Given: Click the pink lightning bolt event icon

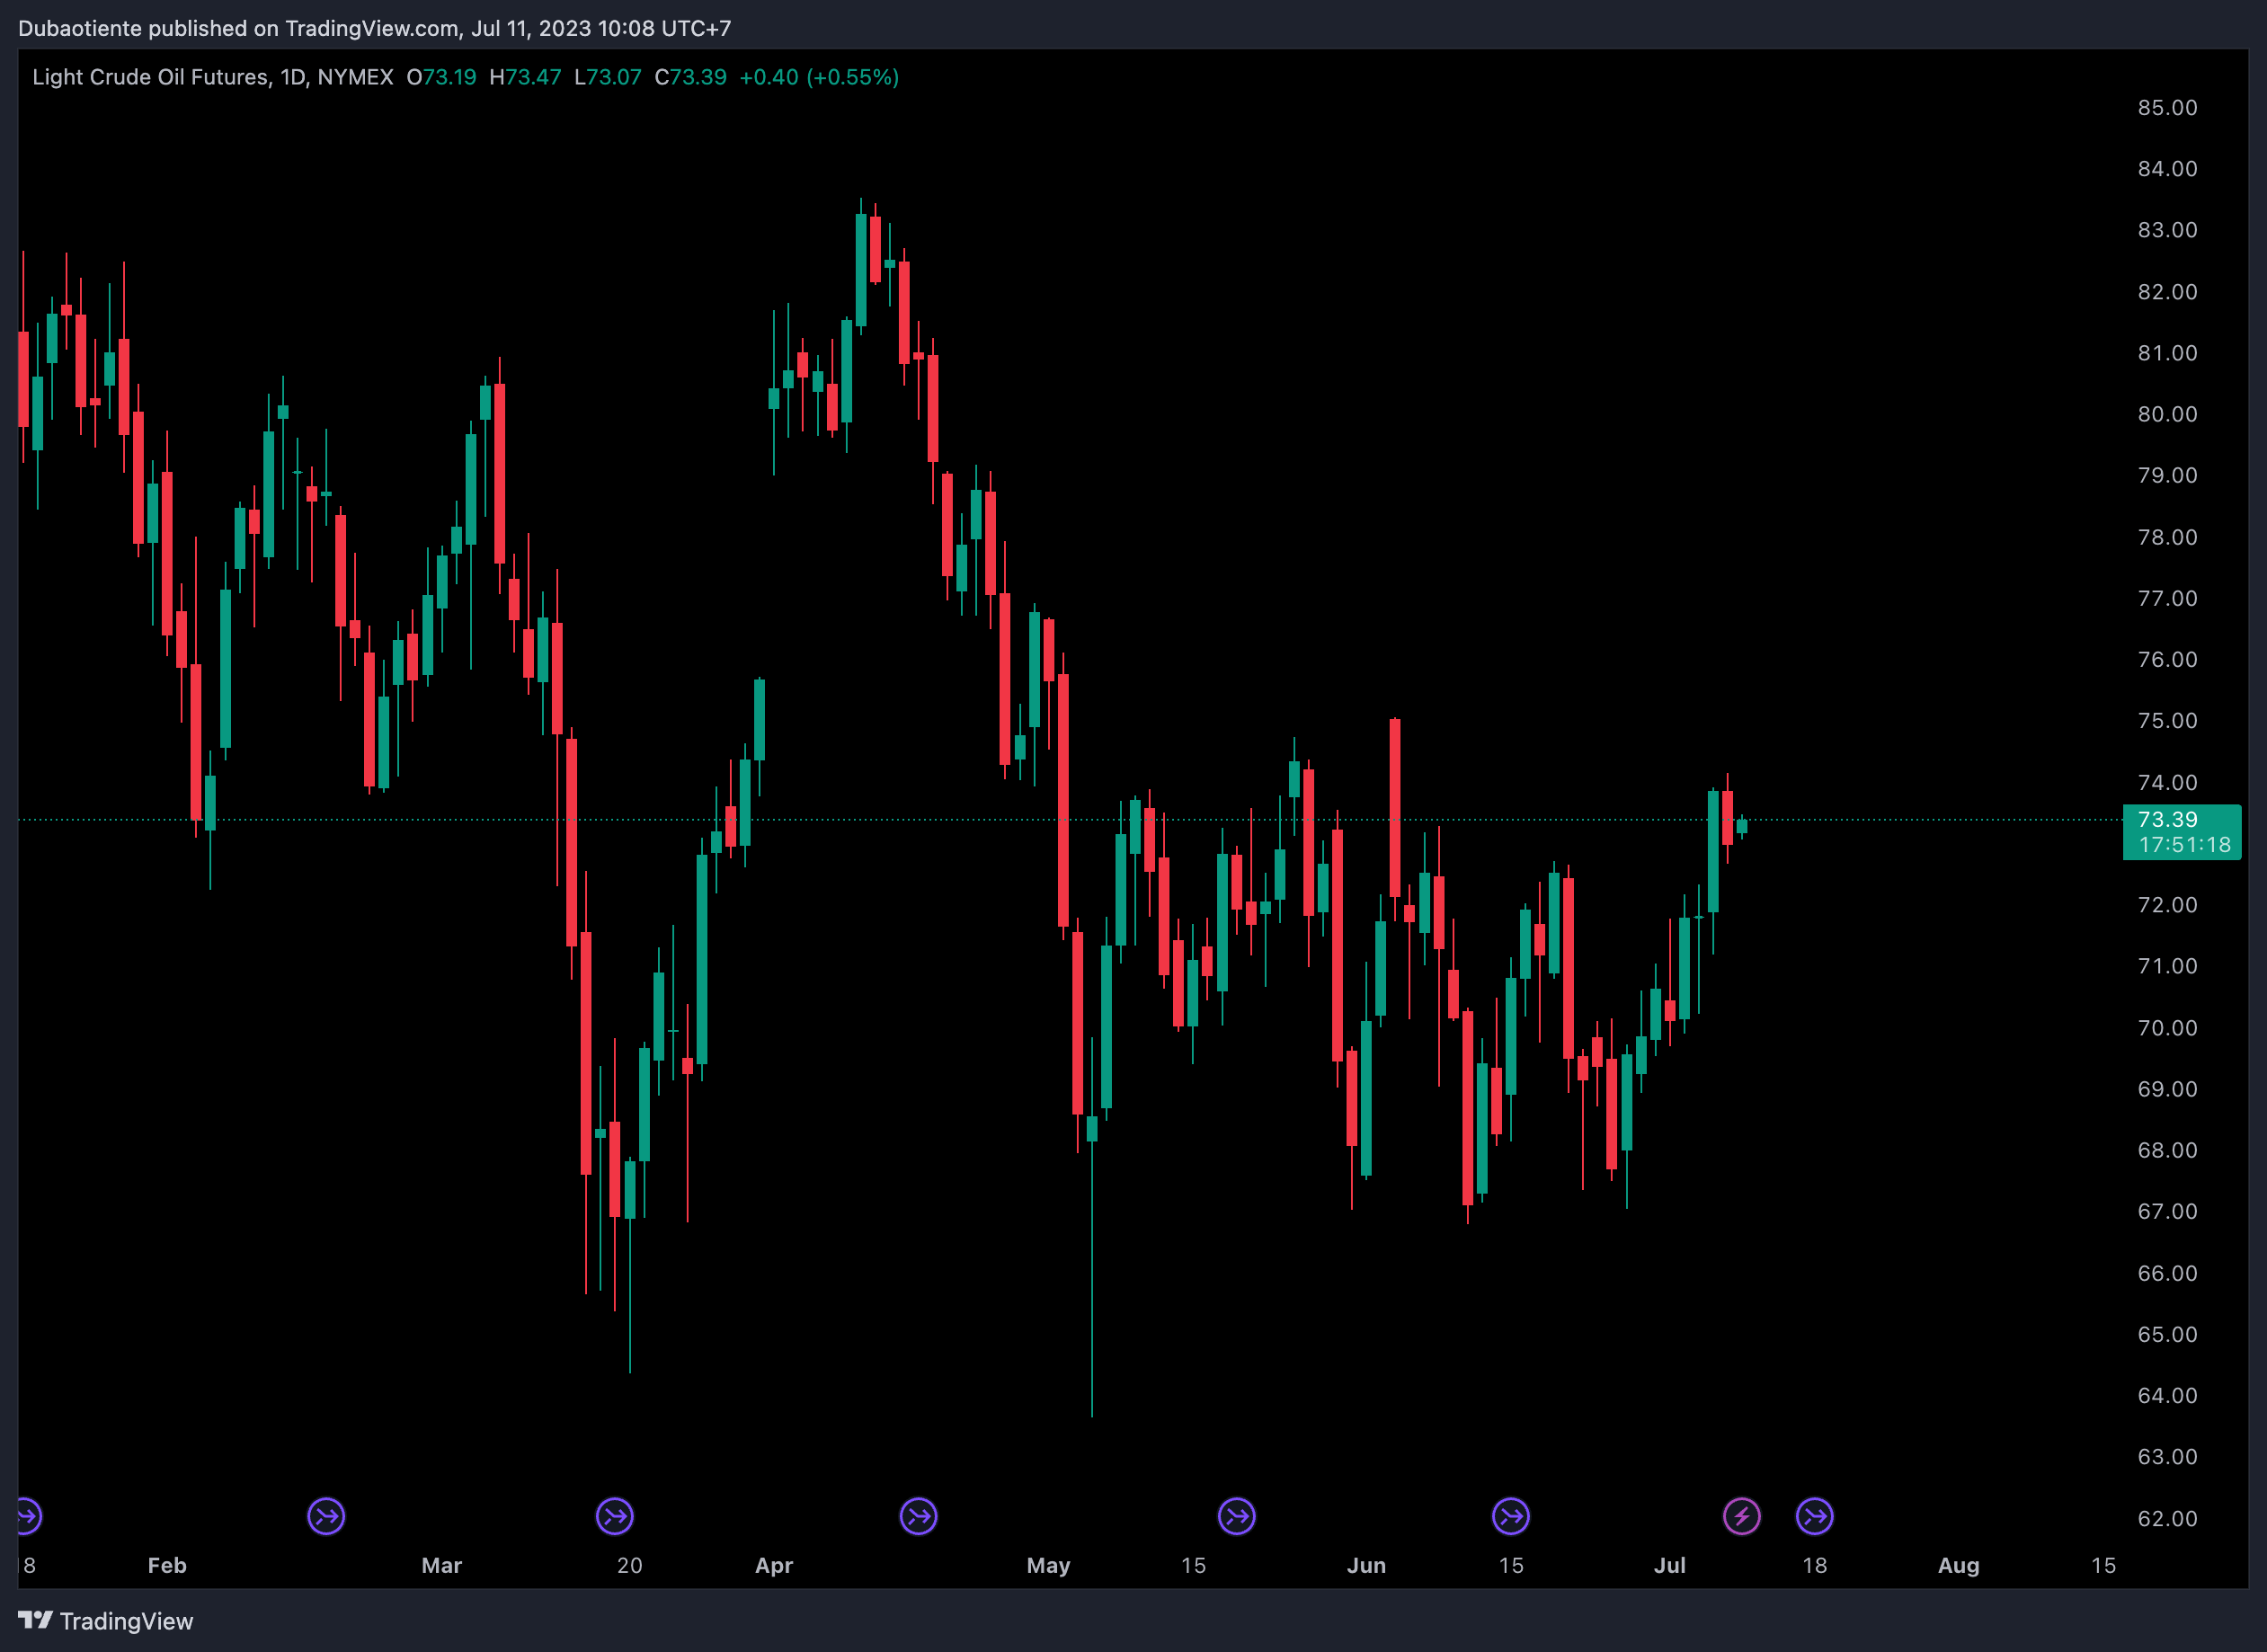Looking at the screenshot, I should [x=1742, y=1516].
